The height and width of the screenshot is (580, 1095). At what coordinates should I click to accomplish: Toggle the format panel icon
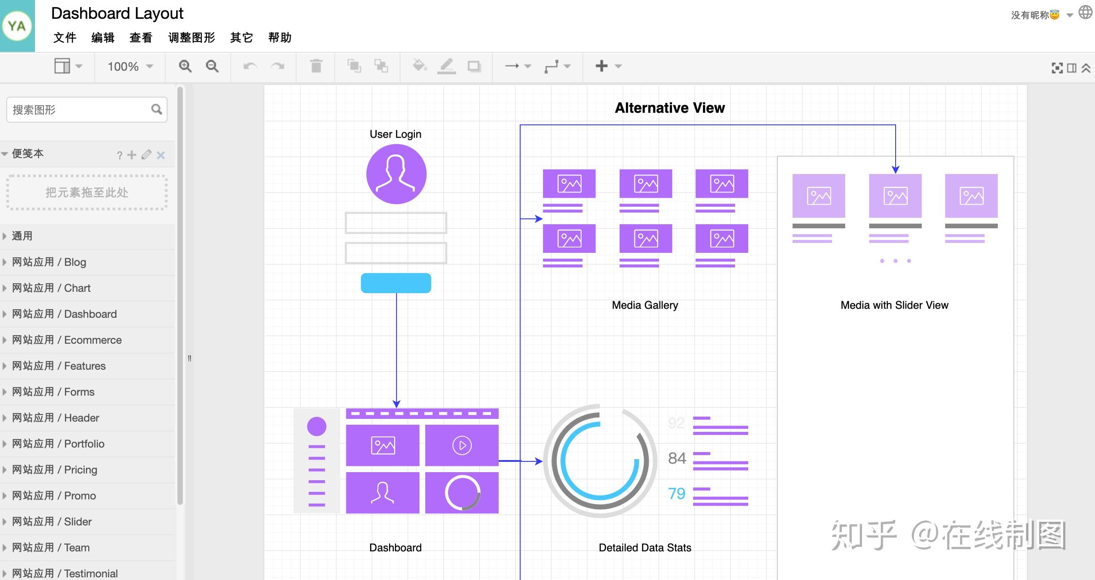click(1071, 68)
